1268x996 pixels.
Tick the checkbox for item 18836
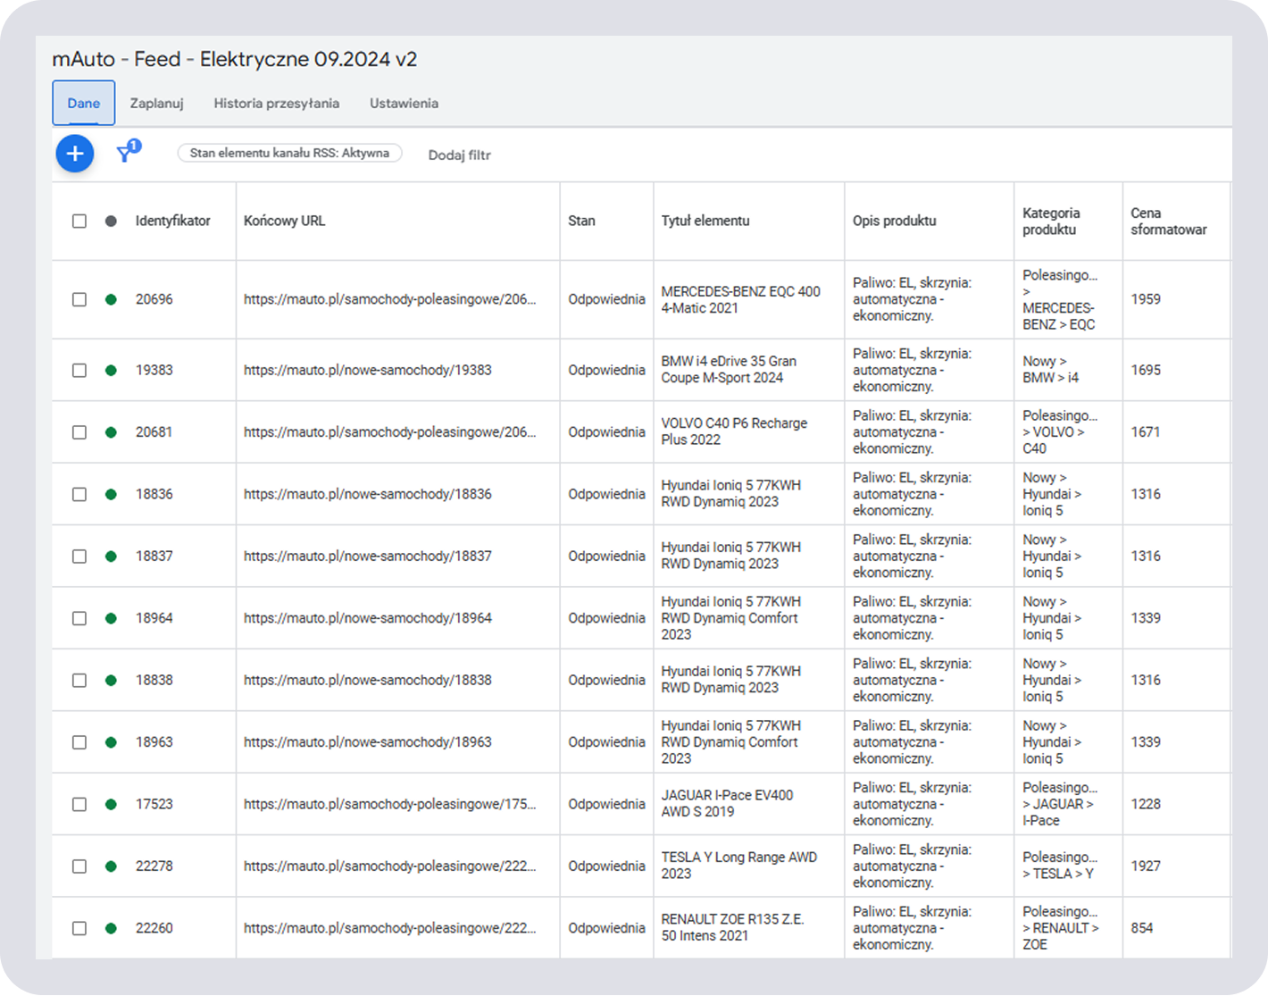click(x=79, y=494)
